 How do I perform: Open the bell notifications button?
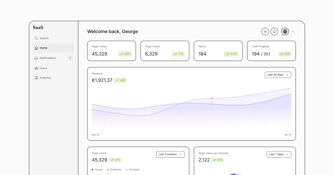click(274, 32)
